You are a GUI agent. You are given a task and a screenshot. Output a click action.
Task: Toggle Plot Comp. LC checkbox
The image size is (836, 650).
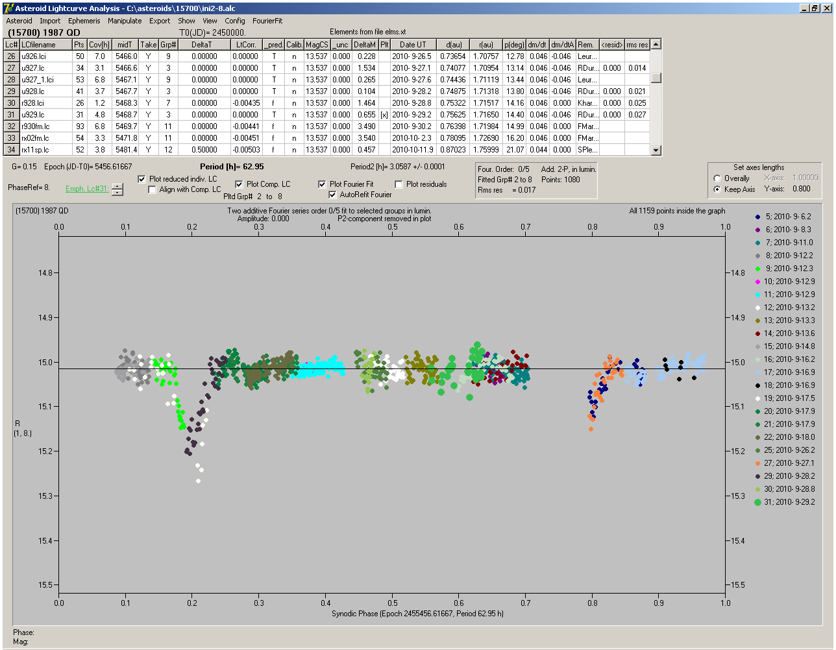click(239, 184)
